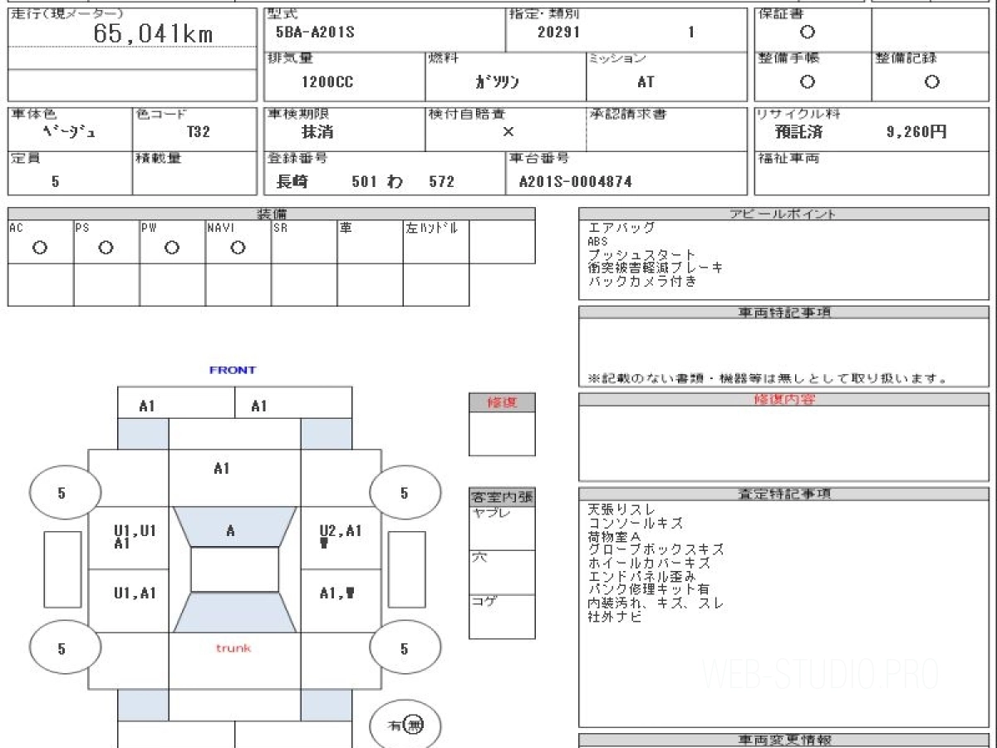Click chassis number A201S-0004874
Viewport: 997px width, 748px height.
(x=575, y=181)
